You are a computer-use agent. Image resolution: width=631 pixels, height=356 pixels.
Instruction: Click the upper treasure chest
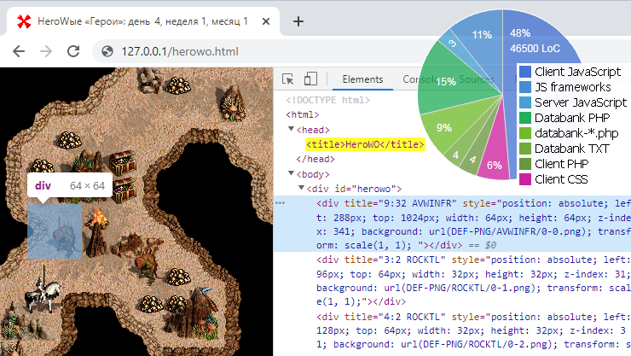[122, 162]
